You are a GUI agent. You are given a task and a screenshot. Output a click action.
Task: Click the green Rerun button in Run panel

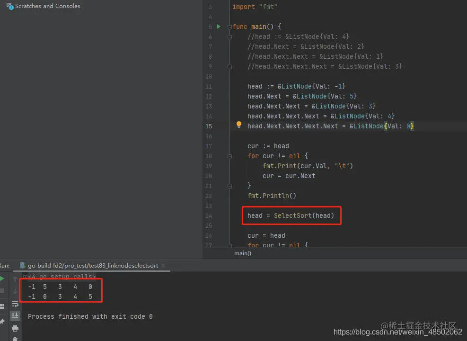pos(2,278)
